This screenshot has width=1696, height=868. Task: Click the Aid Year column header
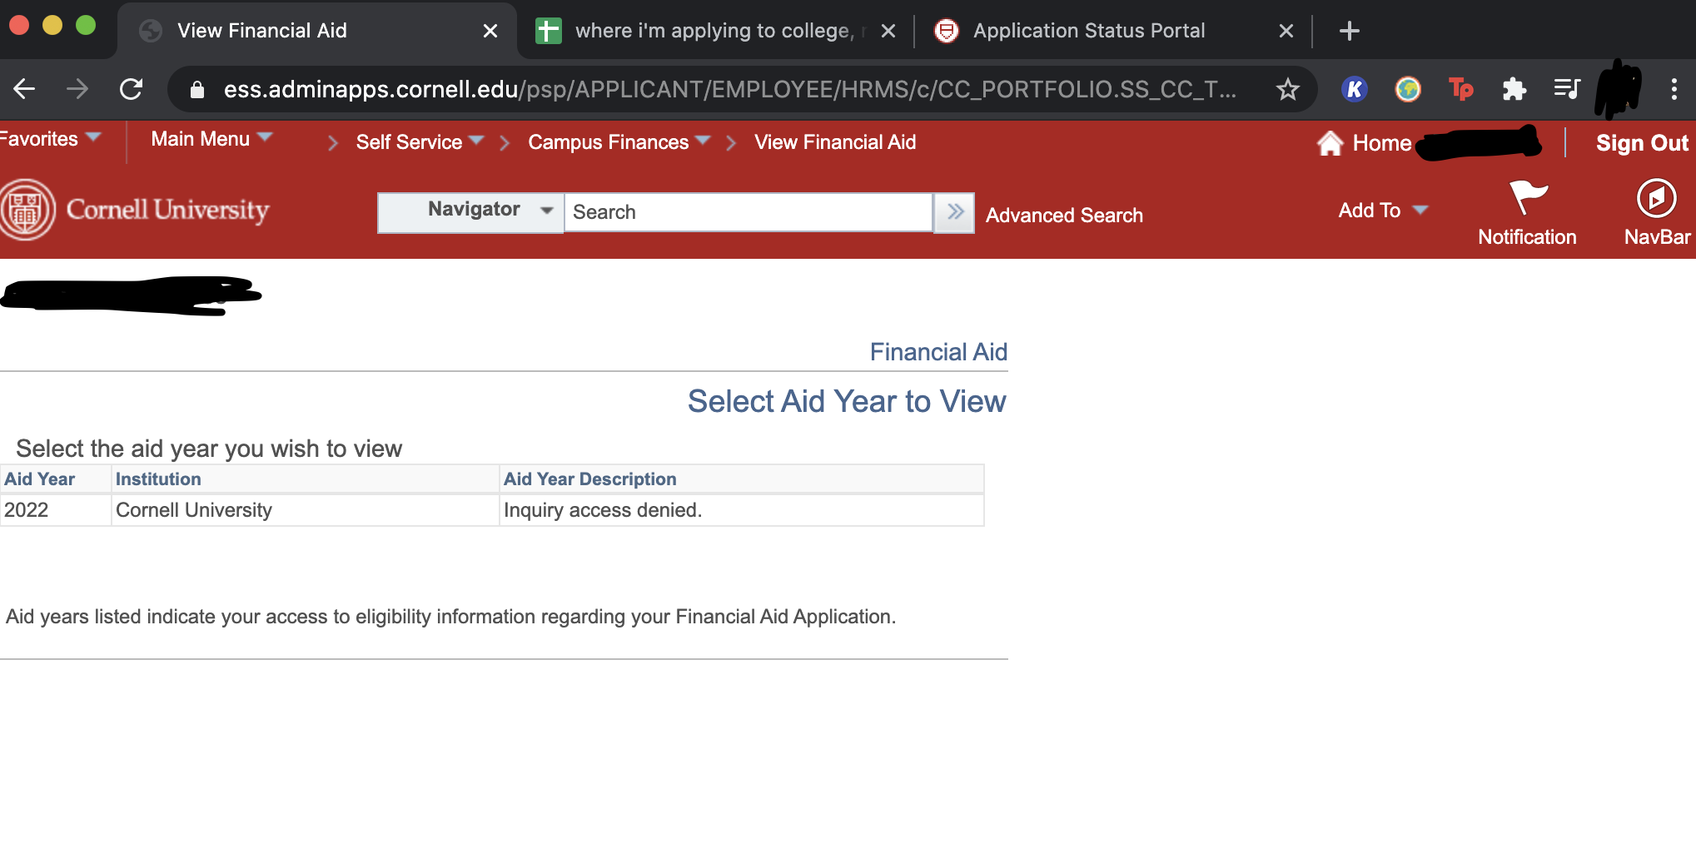pyautogui.click(x=39, y=479)
